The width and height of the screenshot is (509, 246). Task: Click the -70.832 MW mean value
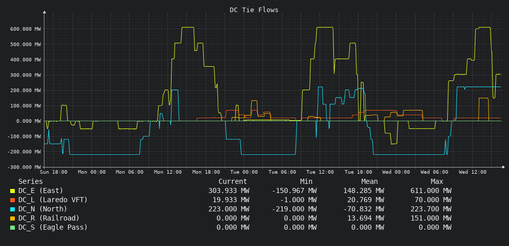363,209
